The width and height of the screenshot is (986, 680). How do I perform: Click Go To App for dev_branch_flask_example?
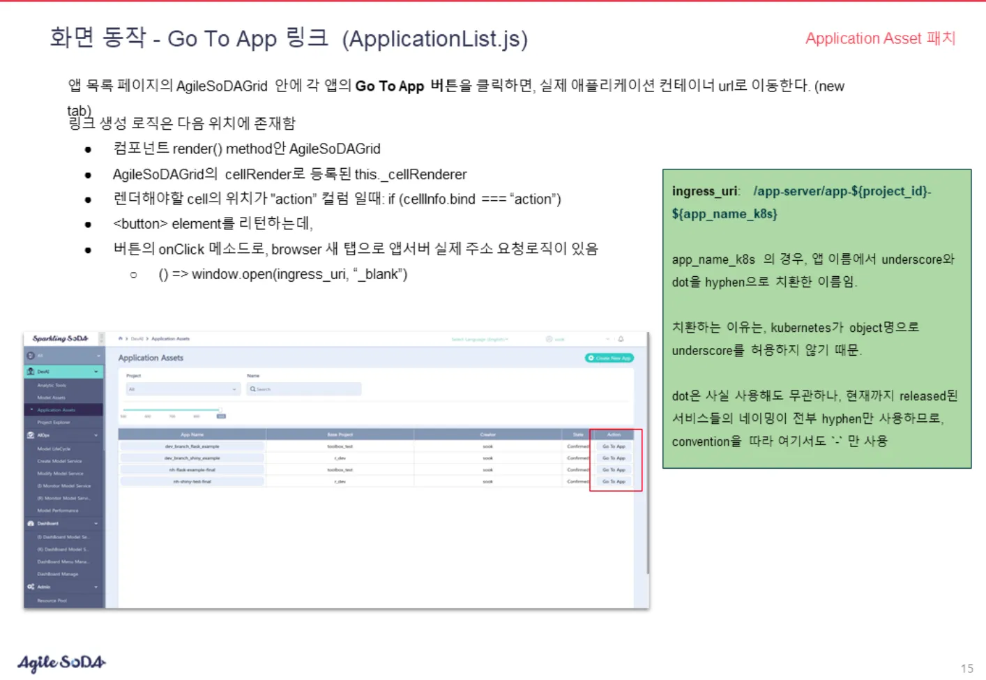[x=614, y=446]
